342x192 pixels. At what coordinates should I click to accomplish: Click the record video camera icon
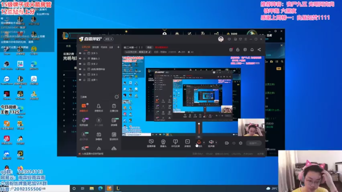tap(227, 143)
